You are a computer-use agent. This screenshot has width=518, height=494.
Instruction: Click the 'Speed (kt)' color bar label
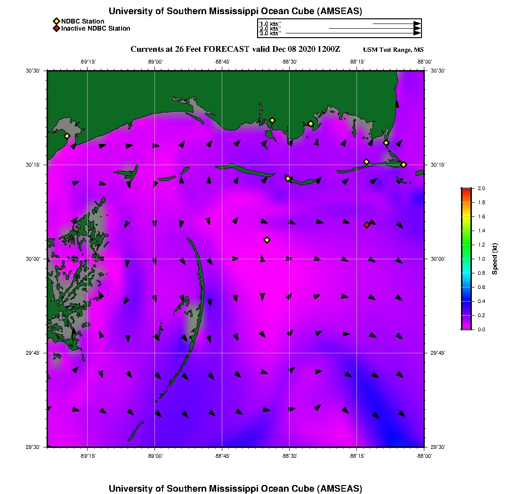(x=494, y=259)
